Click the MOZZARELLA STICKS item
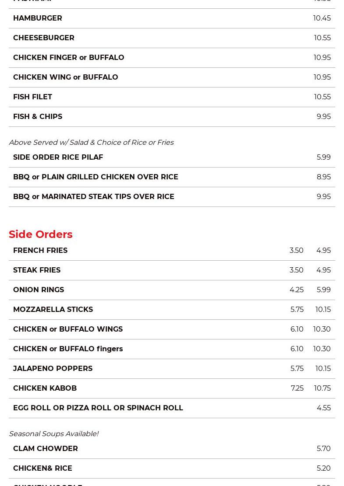 click(53, 310)
